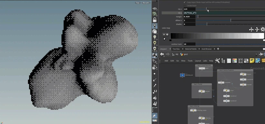
Task: Remove ramp point with the x button
Action: (x=164, y=34)
